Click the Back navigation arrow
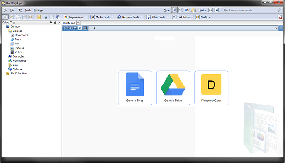285x163 pixels. [64, 28]
